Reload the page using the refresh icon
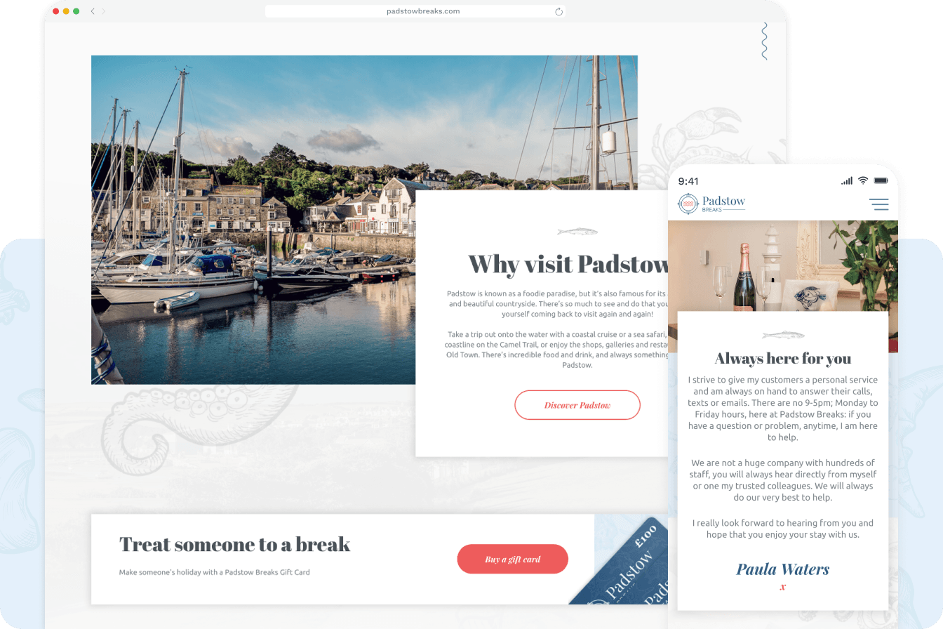Viewport: 943px width, 629px height. tap(559, 11)
